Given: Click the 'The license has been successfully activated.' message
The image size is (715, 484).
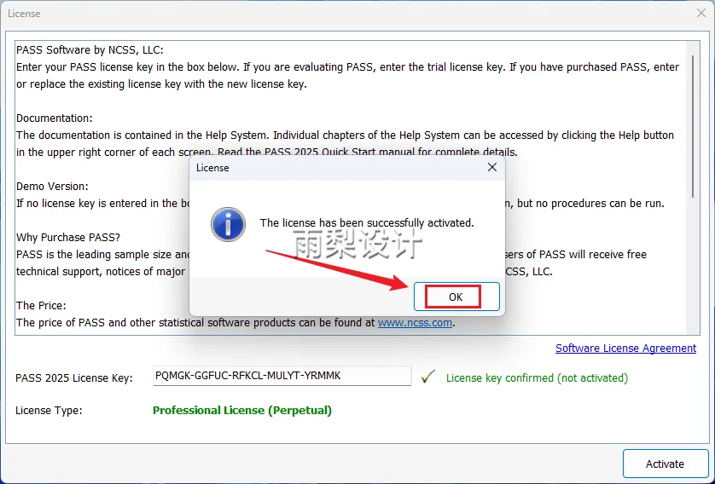Looking at the screenshot, I should [x=367, y=223].
